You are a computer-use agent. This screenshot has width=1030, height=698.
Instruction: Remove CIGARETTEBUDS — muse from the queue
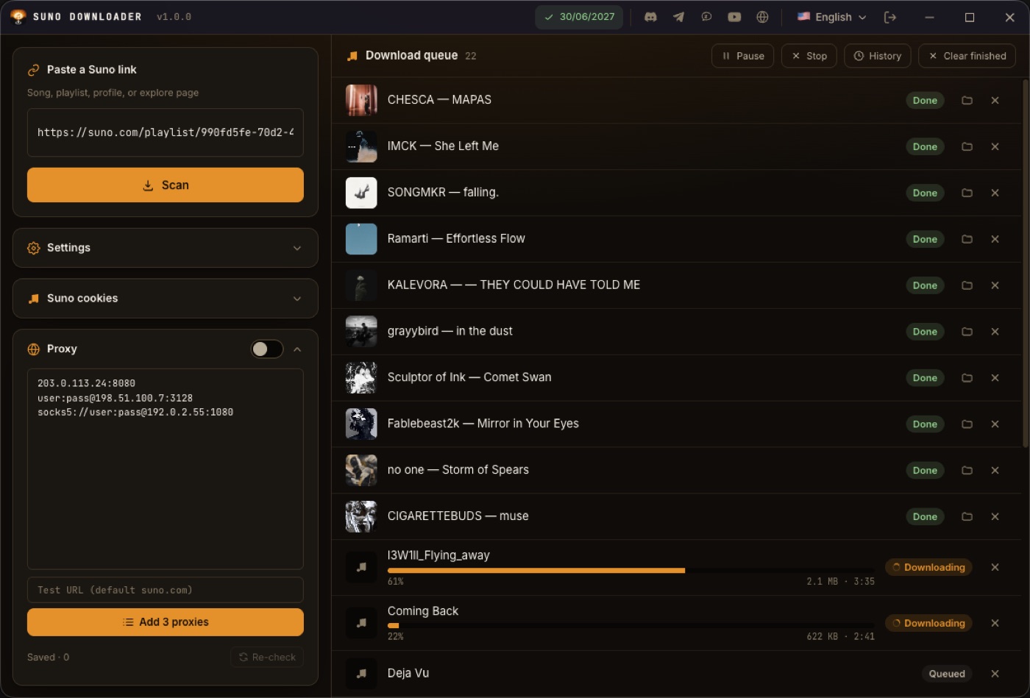[995, 517]
